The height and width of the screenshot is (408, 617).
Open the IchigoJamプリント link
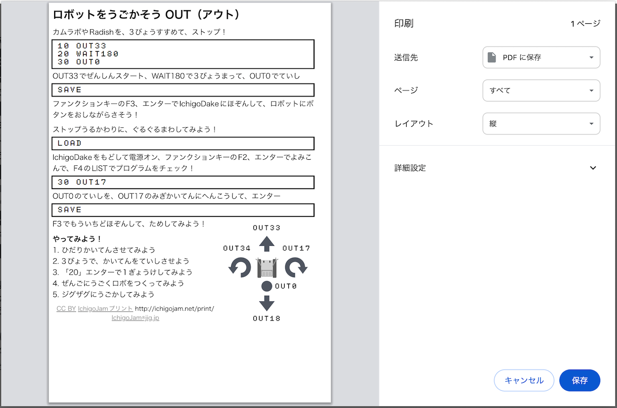(105, 308)
